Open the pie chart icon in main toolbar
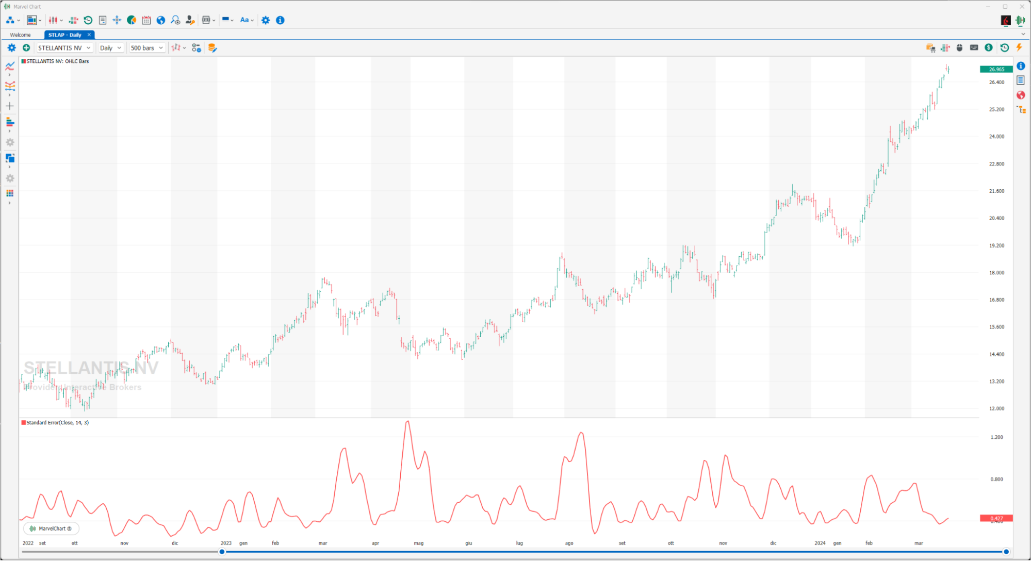The width and height of the screenshot is (1031, 561). [x=132, y=20]
